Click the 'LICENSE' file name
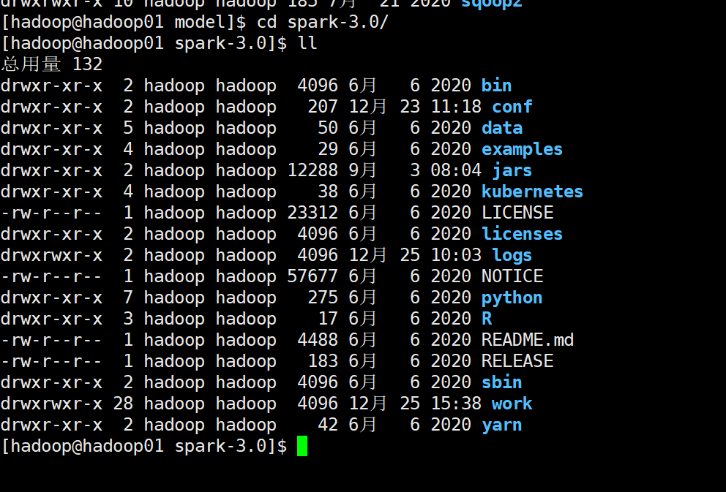This screenshot has height=492, width=726. click(517, 213)
